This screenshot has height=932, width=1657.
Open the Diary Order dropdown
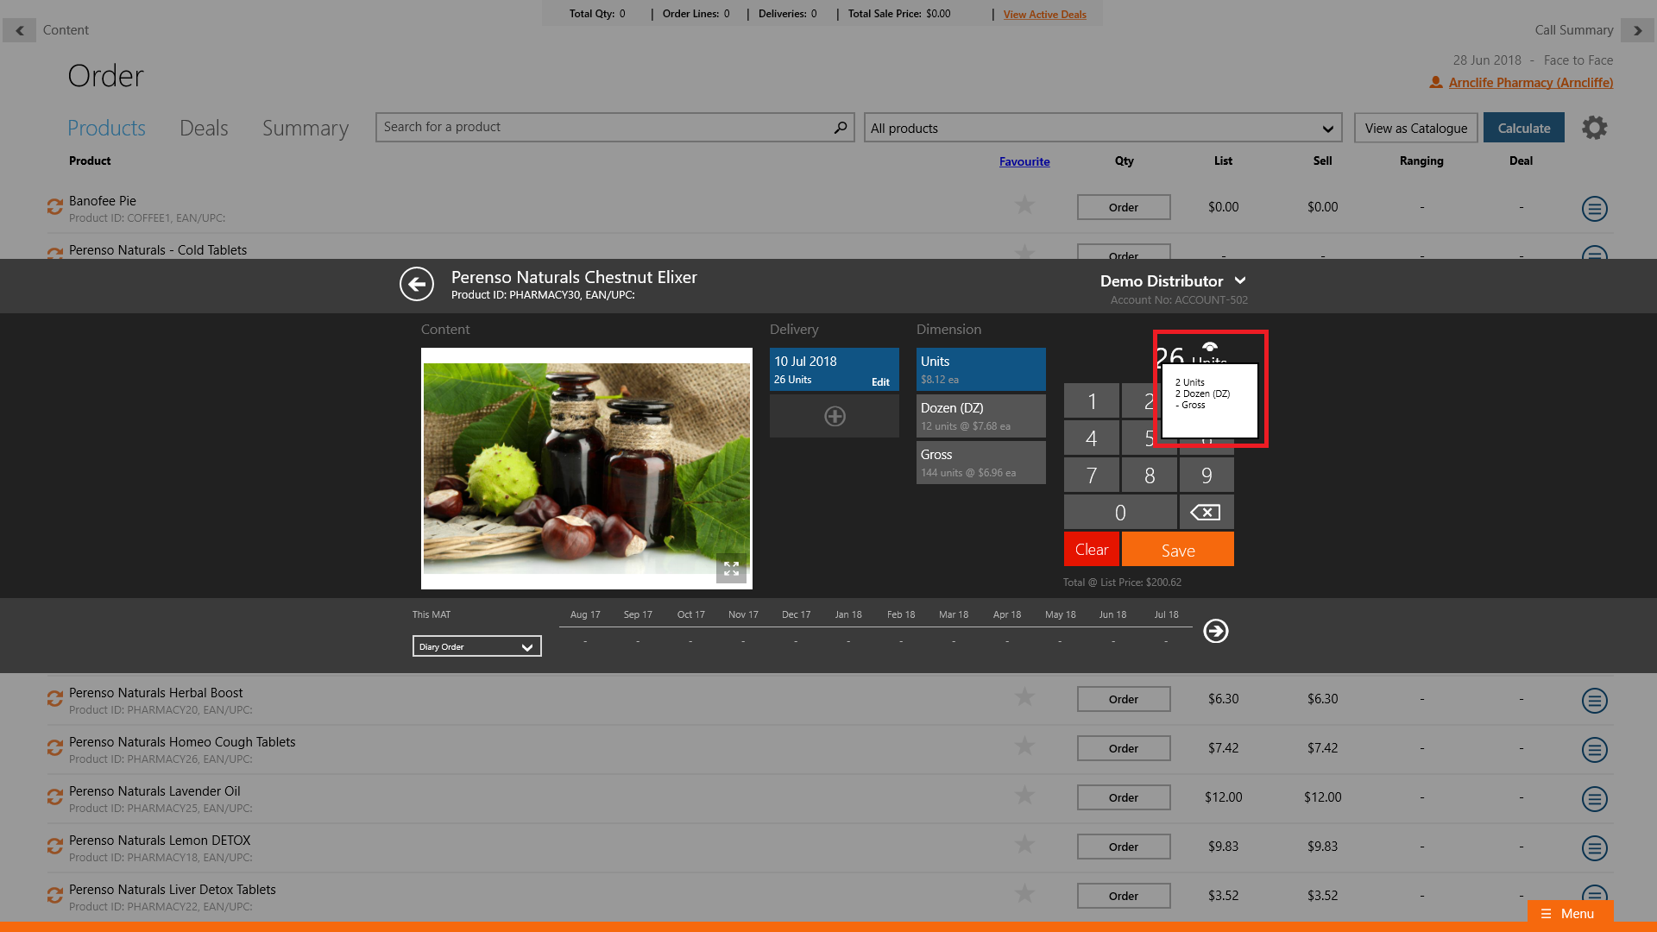pos(476,646)
